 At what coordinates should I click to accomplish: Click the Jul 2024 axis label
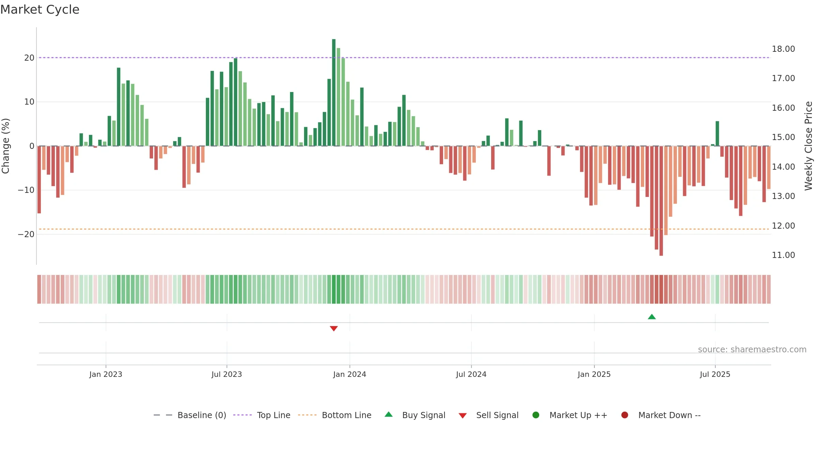(x=471, y=374)
